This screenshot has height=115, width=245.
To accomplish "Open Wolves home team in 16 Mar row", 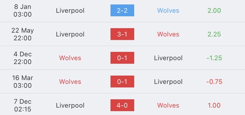I will [70, 82].
